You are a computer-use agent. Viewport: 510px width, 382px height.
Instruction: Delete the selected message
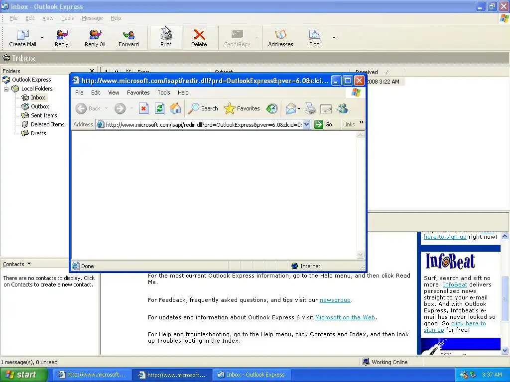click(199, 38)
